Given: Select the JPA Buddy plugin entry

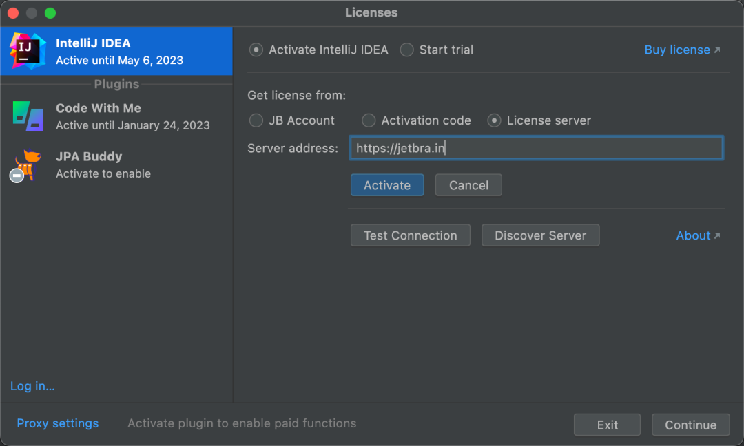Looking at the screenshot, I should (x=116, y=165).
